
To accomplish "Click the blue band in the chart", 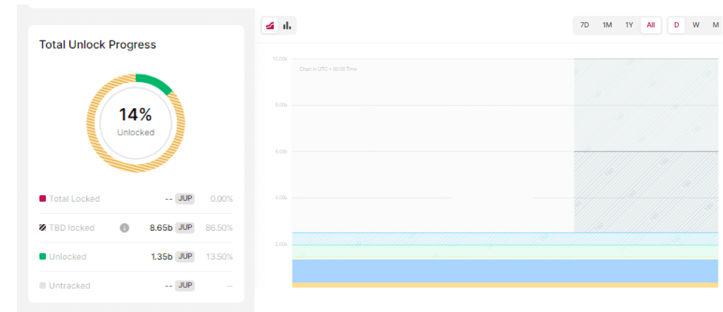I will tap(505, 271).
